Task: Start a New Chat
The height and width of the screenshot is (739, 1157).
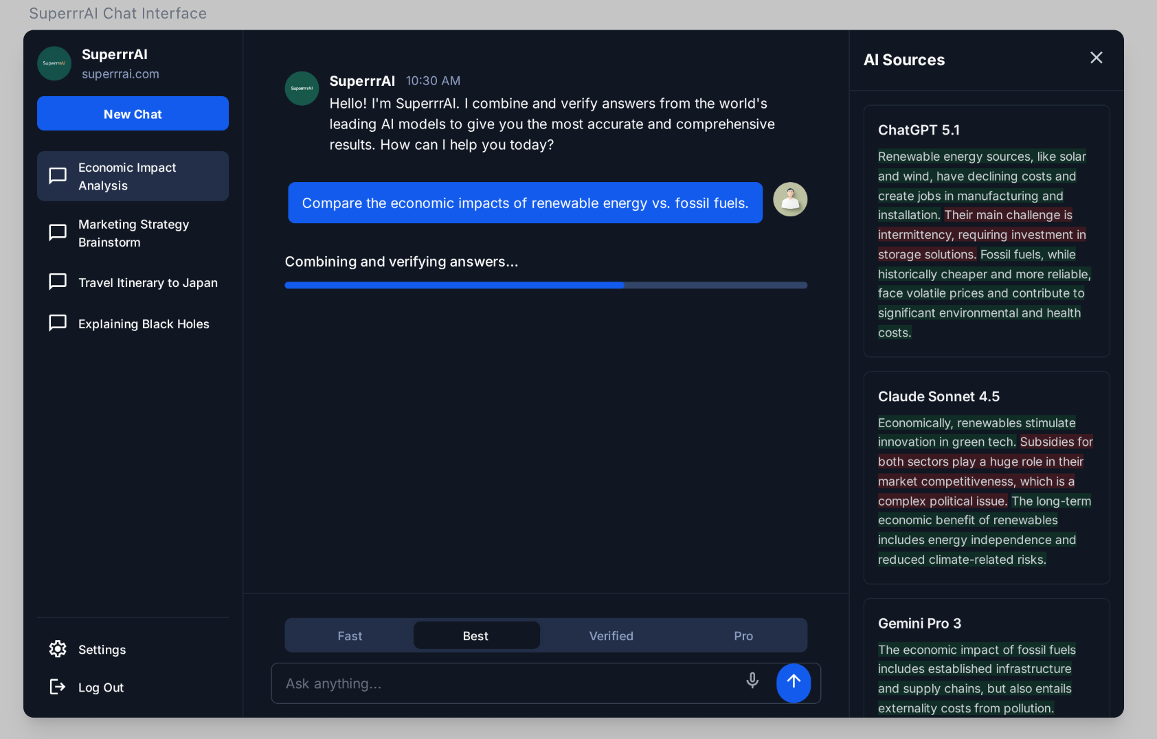Action: pos(133,113)
